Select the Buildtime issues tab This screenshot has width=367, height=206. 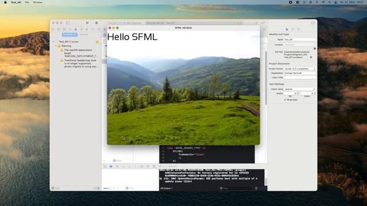69,34
